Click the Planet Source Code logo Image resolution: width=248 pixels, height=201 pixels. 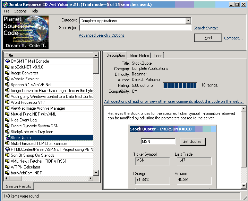click(26, 32)
